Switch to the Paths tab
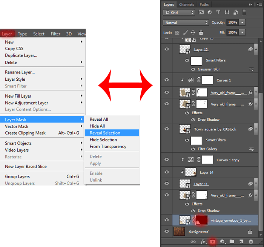 [204, 5]
